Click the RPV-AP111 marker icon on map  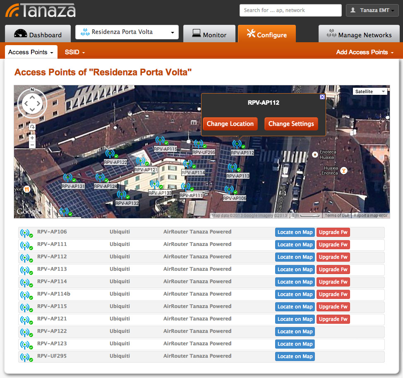click(187, 187)
